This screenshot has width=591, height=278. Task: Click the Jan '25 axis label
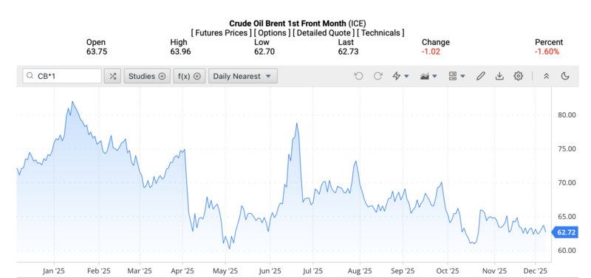[x=54, y=271]
